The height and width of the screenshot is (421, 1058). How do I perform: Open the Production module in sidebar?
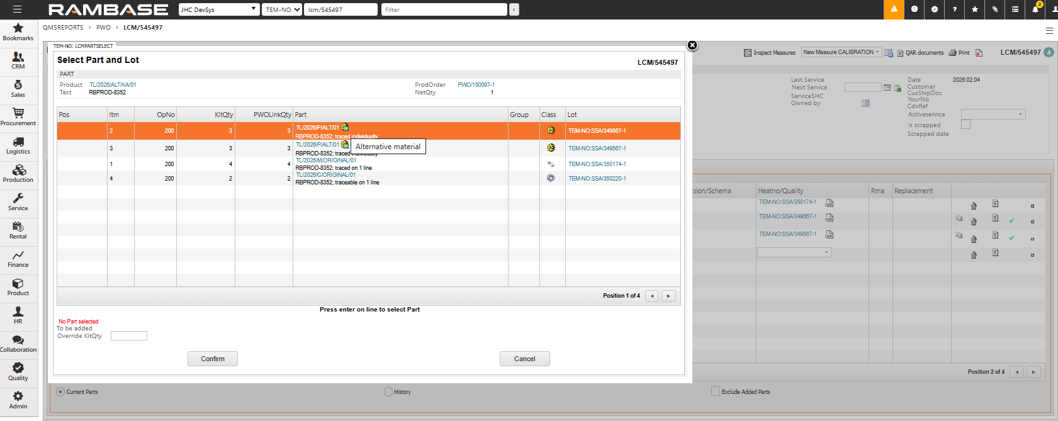point(18,173)
